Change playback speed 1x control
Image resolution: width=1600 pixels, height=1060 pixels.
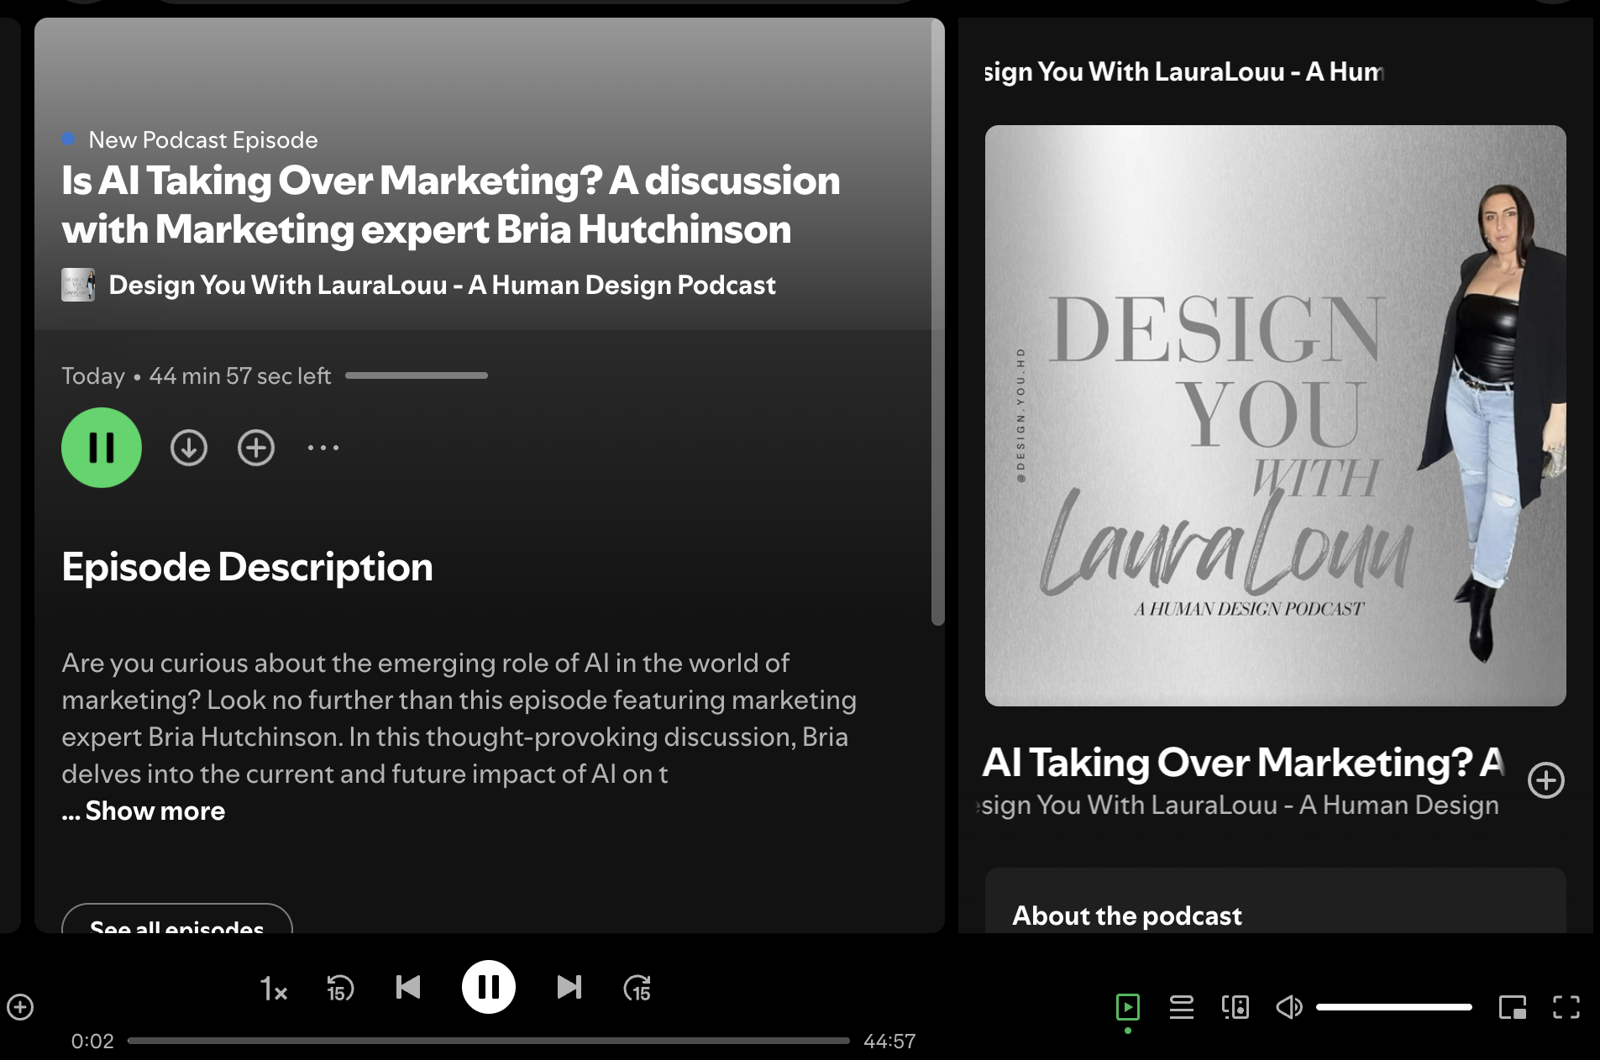click(x=274, y=989)
